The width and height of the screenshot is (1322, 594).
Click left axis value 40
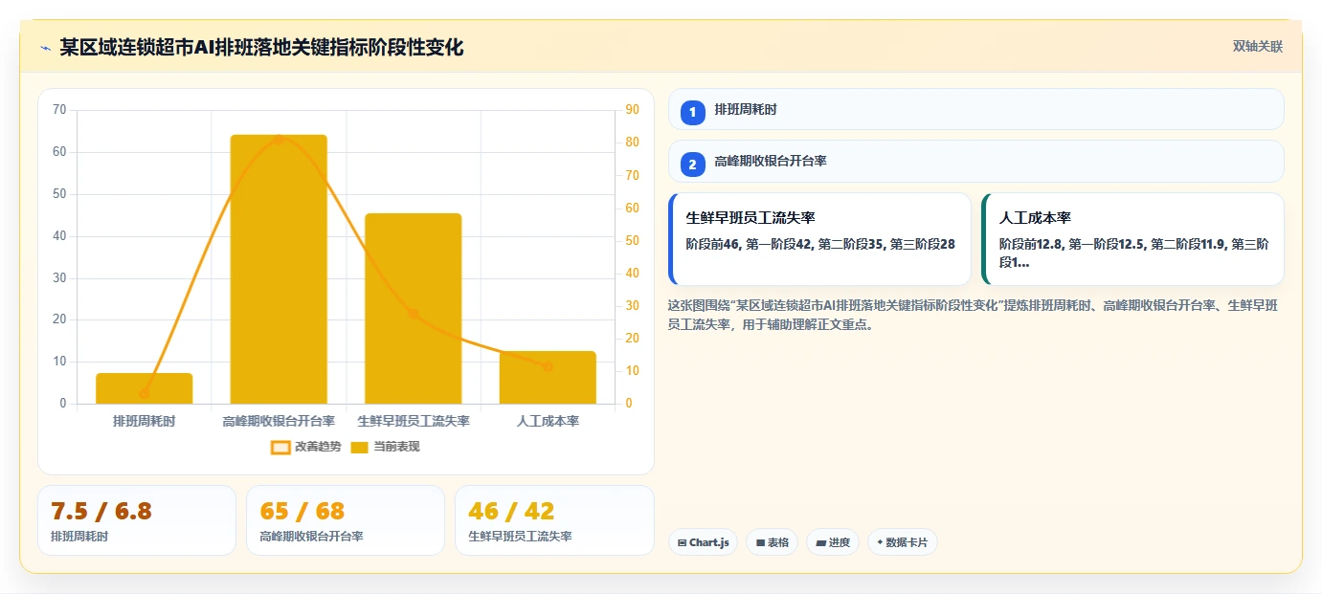coord(59,236)
